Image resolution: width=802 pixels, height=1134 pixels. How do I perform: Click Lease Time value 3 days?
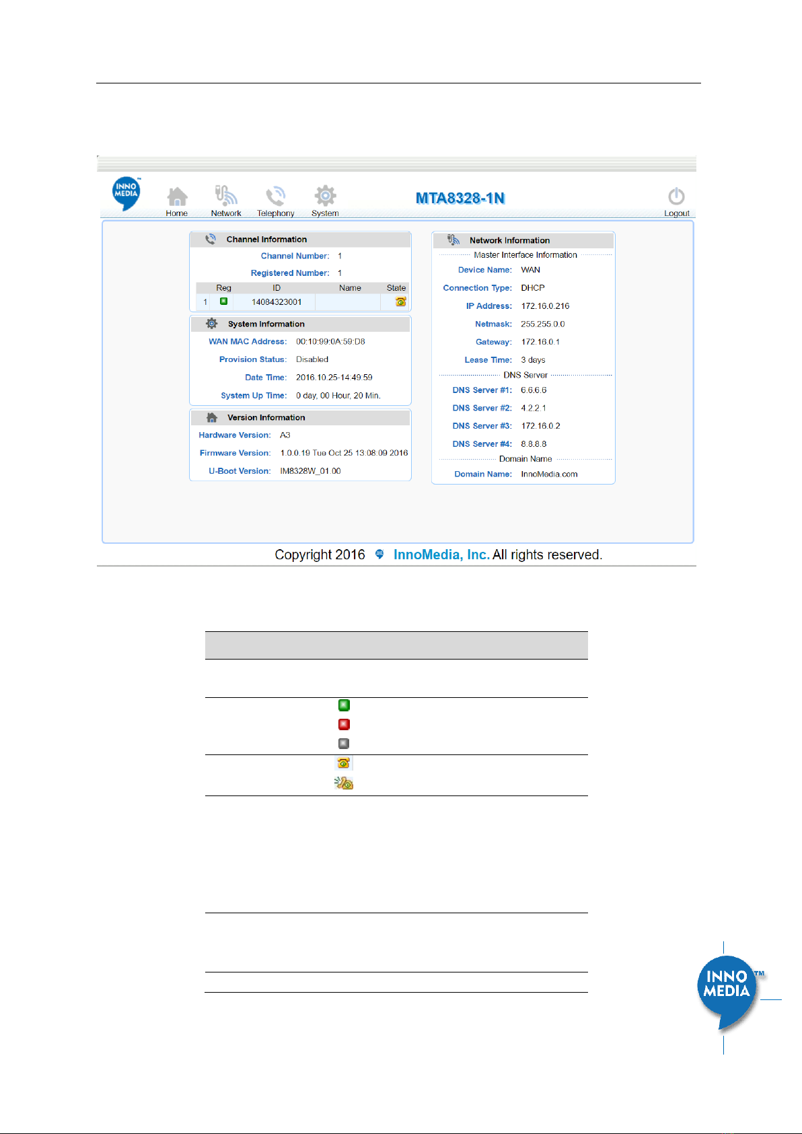tap(533, 360)
